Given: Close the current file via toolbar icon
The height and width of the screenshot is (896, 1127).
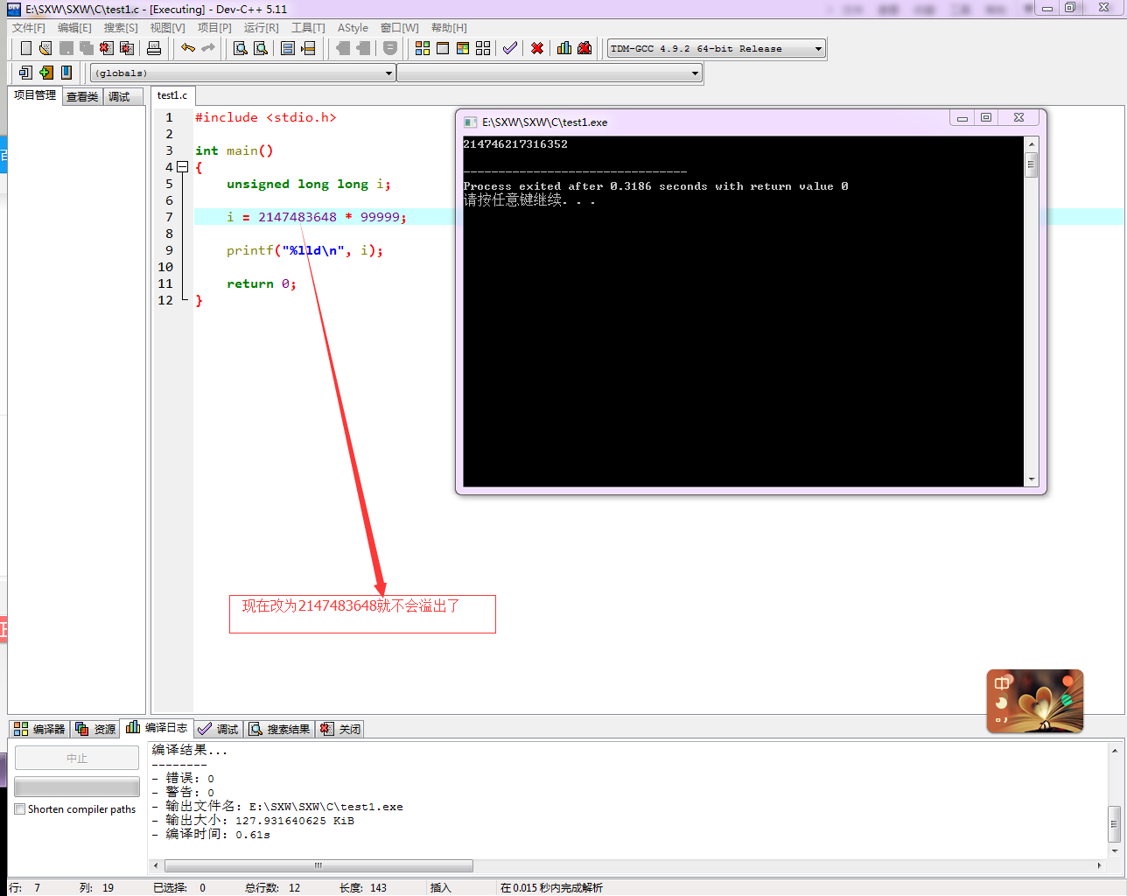Looking at the screenshot, I should point(107,48).
